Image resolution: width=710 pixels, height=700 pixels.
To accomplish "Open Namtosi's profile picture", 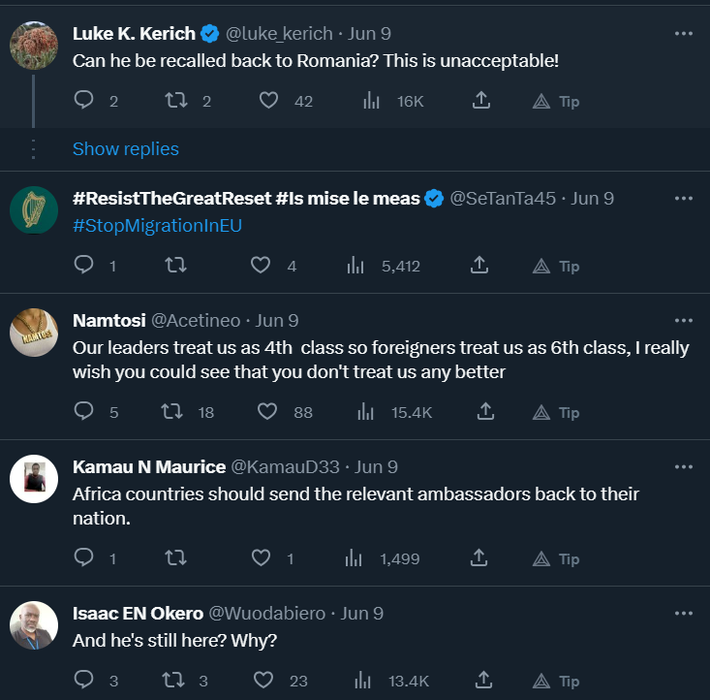I will pyautogui.click(x=34, y=334).
